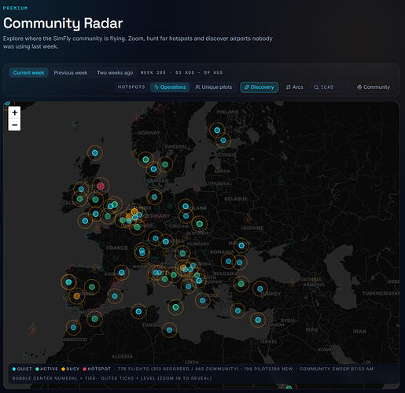This screenshot has height=393, width=405.
Task: Zoom out with the minus map button
Action: (x=15, y=125)
